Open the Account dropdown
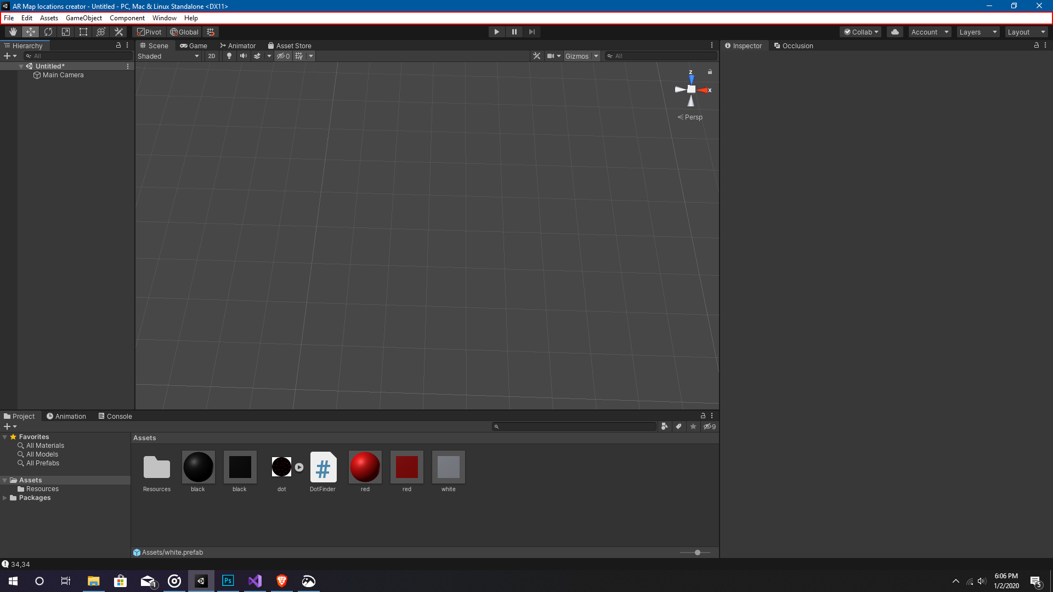Screen dimensions: 1053x592 coord(930,32)
